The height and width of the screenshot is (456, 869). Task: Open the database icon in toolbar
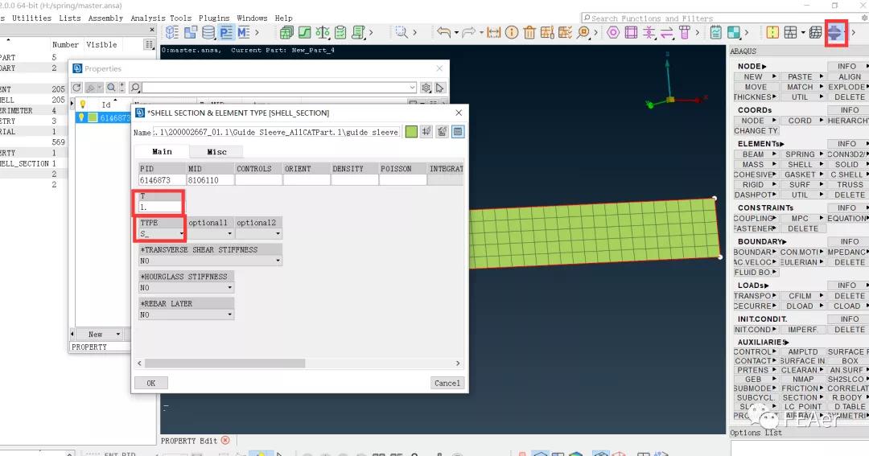pos(208,32)
